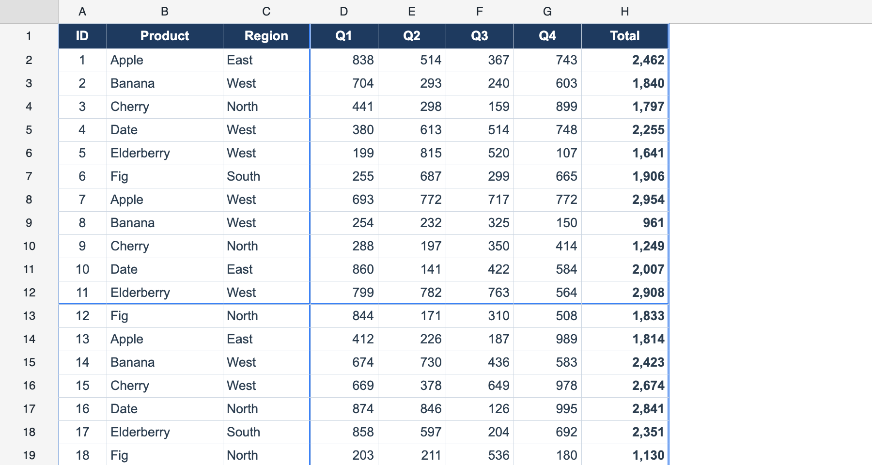Image resolution: width=872 pixels, height=465 pixels.
Task: Click the South region cell for Fig
Action: [x=266, y=176]
